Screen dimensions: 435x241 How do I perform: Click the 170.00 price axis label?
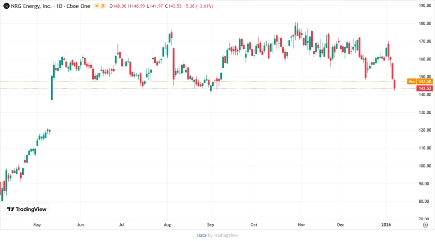[x=425, y=41]
